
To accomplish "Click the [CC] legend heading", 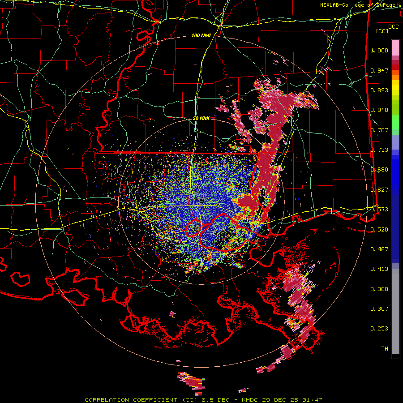I will click(382, 31).
